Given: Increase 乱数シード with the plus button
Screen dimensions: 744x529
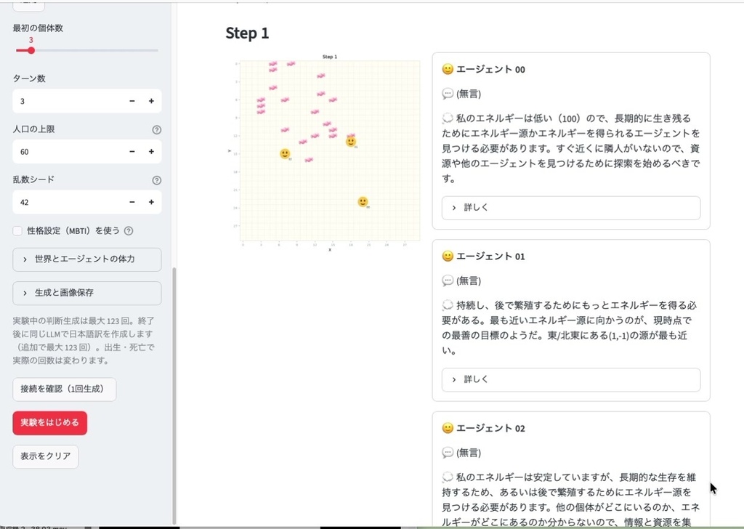Looking at the screenshot, I should pyautogui.click(x=151, y=202).
